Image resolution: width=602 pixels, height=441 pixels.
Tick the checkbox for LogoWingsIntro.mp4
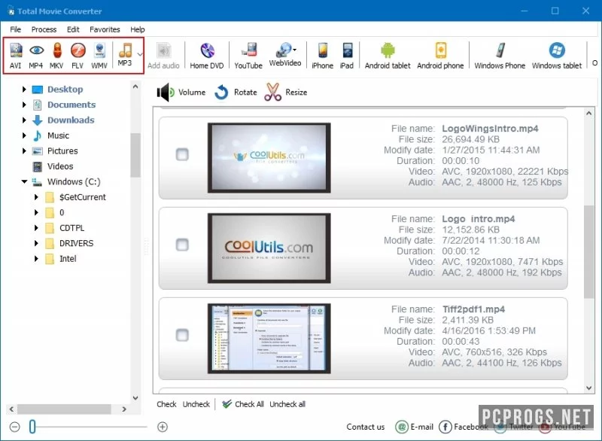click(182, 154)
